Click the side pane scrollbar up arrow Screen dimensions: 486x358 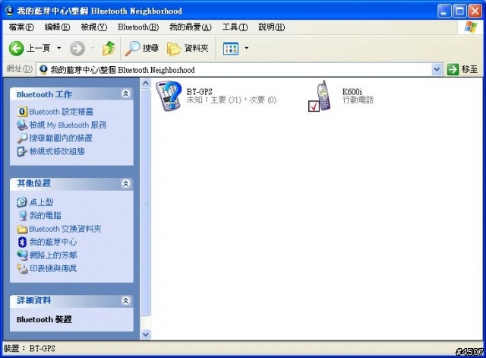145,83
